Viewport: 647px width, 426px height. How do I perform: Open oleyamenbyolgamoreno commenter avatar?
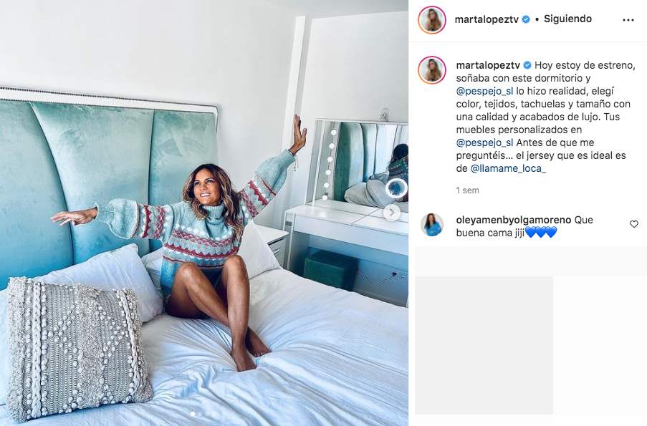pyautogui.click(x=432, y=225)
